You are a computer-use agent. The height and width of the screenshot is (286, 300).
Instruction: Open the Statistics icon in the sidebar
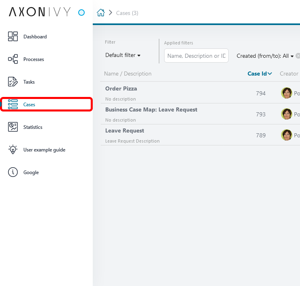pyautogui.click(x=13, y=127)
